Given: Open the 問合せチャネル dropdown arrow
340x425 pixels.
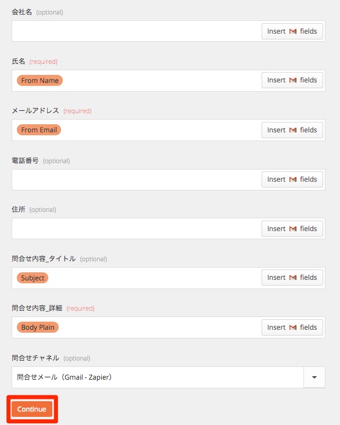Looking at the screenshot, I should [x=314, y=377].
